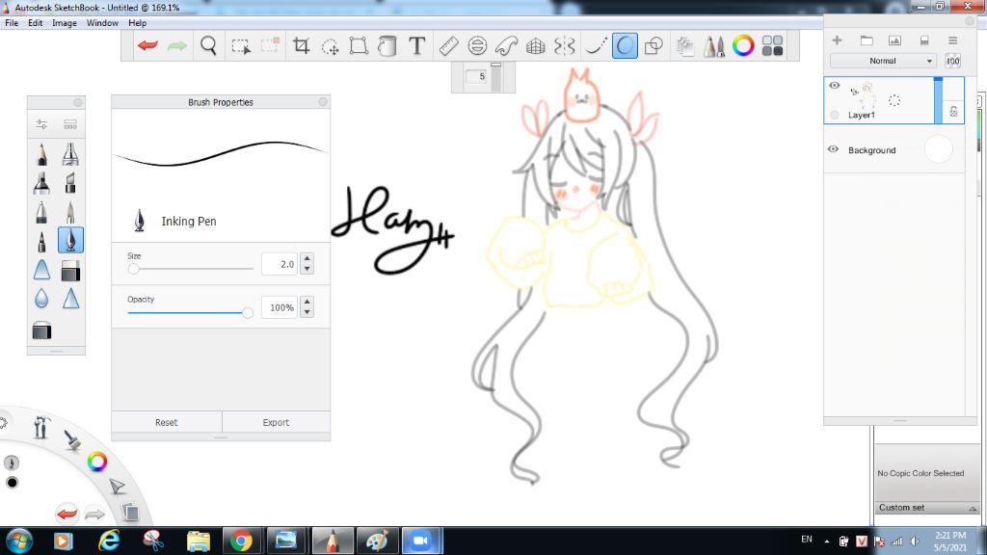Choose the Flood Fill bucket tool
This screenshot has width=987, height=555.
(387, 45)
